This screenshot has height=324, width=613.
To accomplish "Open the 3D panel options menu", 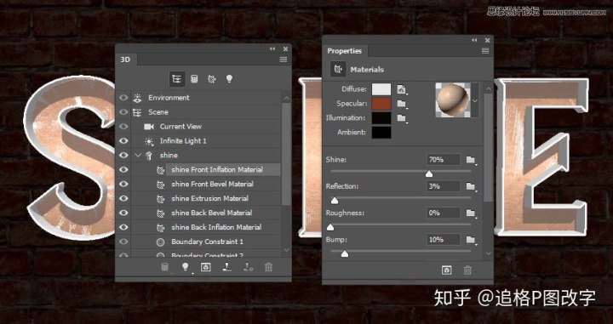I will pos(284,60).
